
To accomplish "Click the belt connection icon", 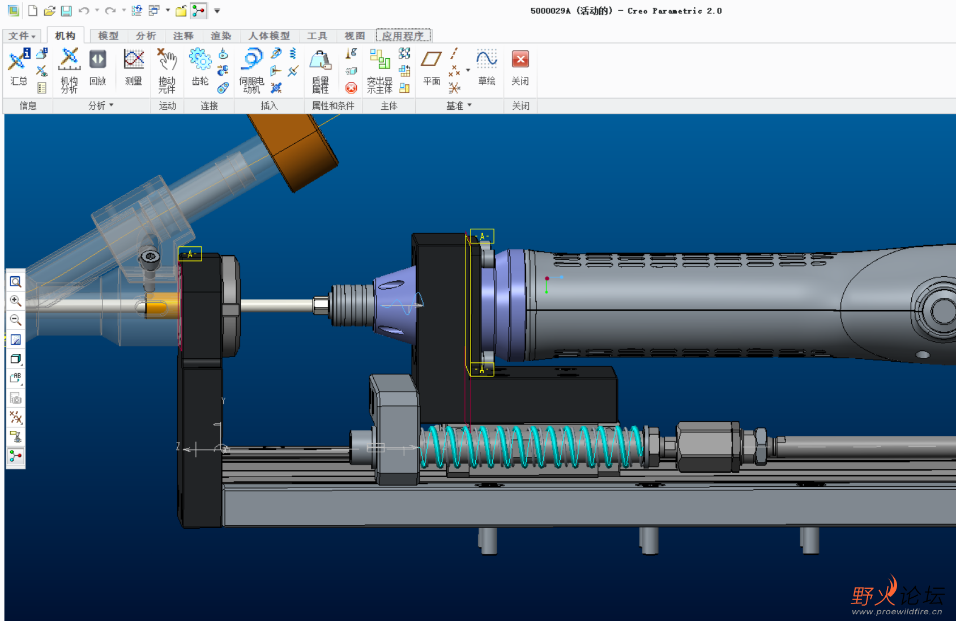I will pos(224,88).
